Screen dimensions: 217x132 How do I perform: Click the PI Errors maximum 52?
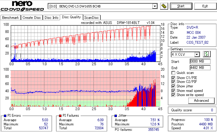[46, 124]
